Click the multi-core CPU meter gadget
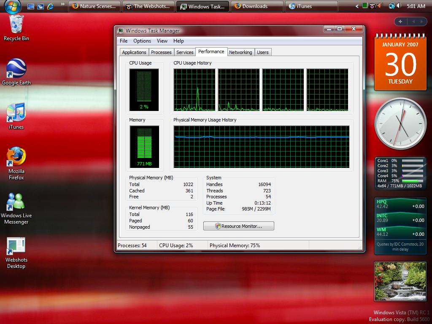Viewport: 432px width, 324px height. click(x=400, y=173)
